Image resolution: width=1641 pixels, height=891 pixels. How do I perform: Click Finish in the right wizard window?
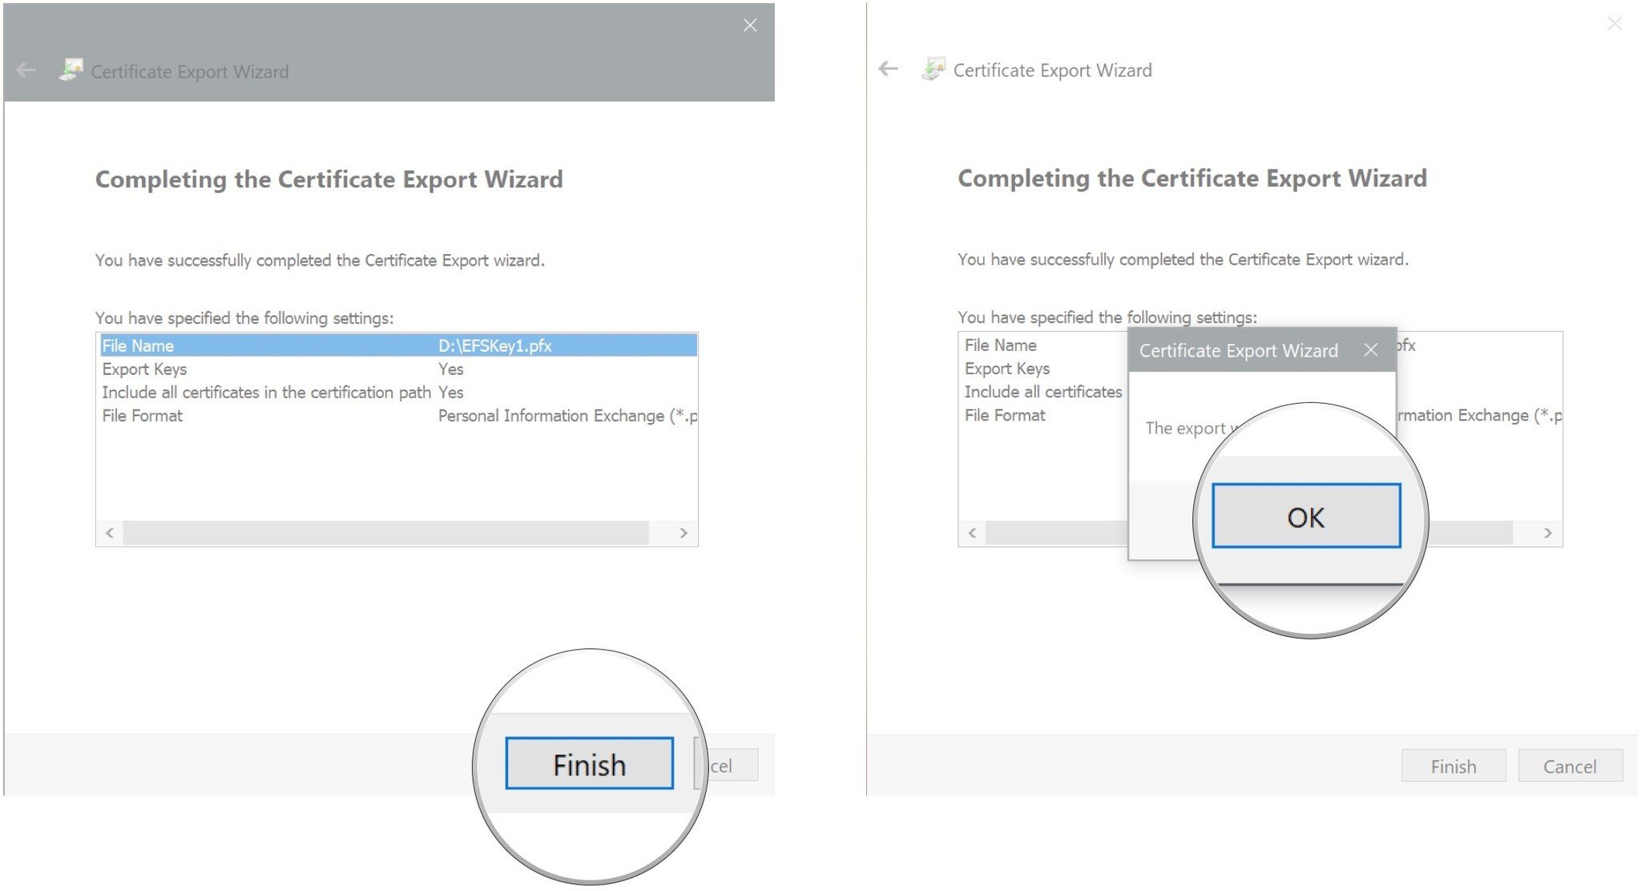click(1453, 766)
